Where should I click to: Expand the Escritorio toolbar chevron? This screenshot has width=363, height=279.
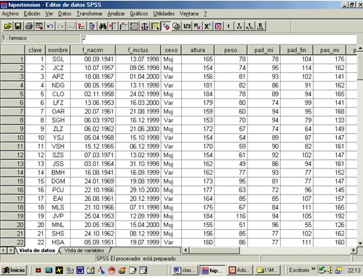coord(313,269)
